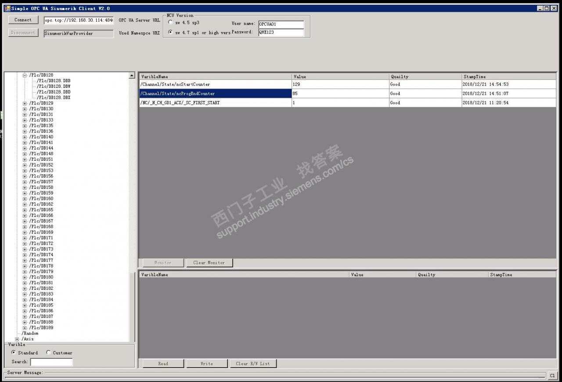Expand the /Plc/DB151 node

25,159
